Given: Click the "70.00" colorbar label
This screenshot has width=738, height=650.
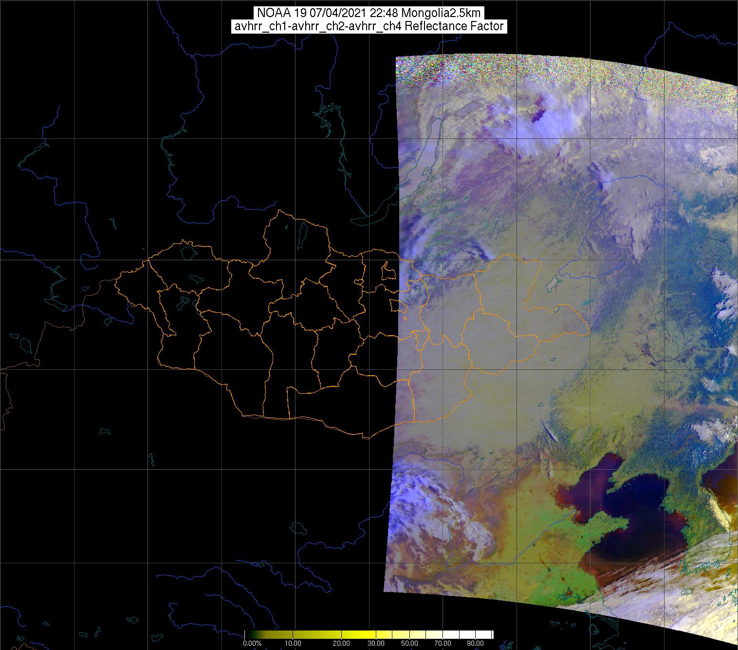Looking at the screenshot, I should (442, 643).
